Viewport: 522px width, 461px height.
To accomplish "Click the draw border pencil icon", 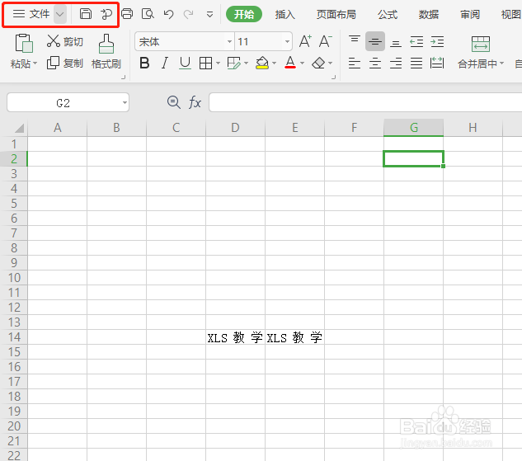I will click(x=234, y=63).
